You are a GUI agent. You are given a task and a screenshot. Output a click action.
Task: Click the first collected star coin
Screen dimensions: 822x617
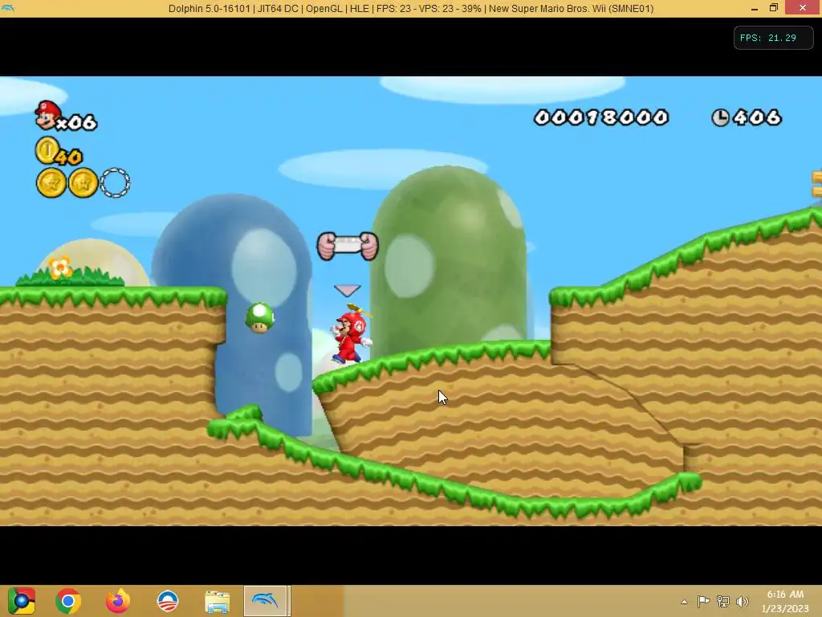(x=51, y=182)
